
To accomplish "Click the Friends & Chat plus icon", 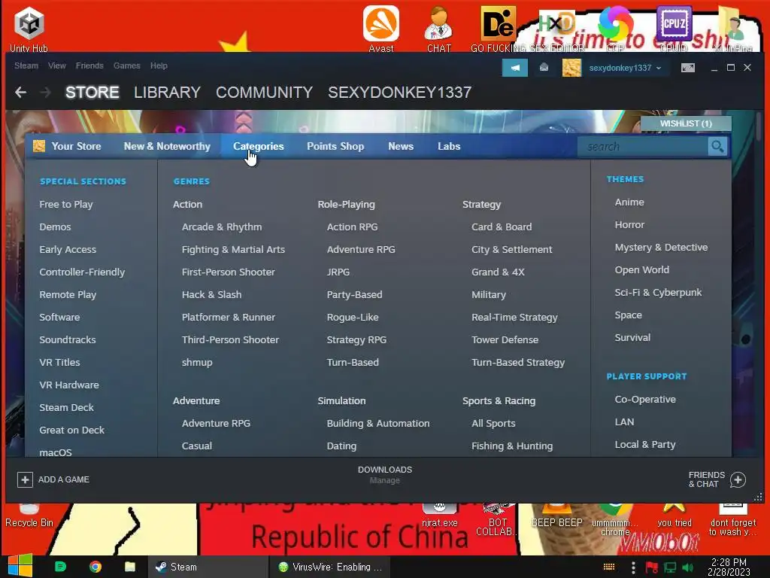I will click(738, 479).
